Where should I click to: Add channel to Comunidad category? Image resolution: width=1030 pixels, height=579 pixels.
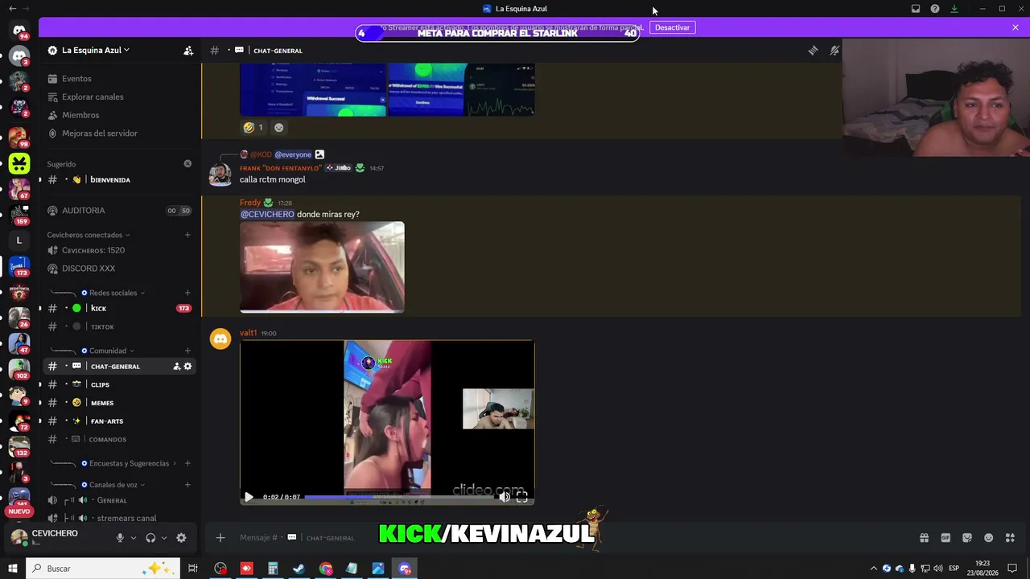point(187,351)
